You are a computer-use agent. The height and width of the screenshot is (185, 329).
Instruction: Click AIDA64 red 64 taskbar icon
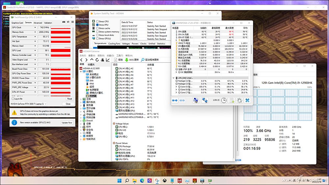pyautogui.click(x=180, y=181)
